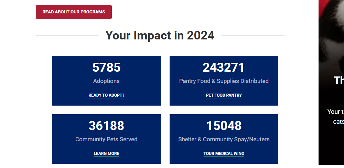Click the Your Impact in 2024 heading
Viewport: 344px width, 168px height.
tap(160, 35)
